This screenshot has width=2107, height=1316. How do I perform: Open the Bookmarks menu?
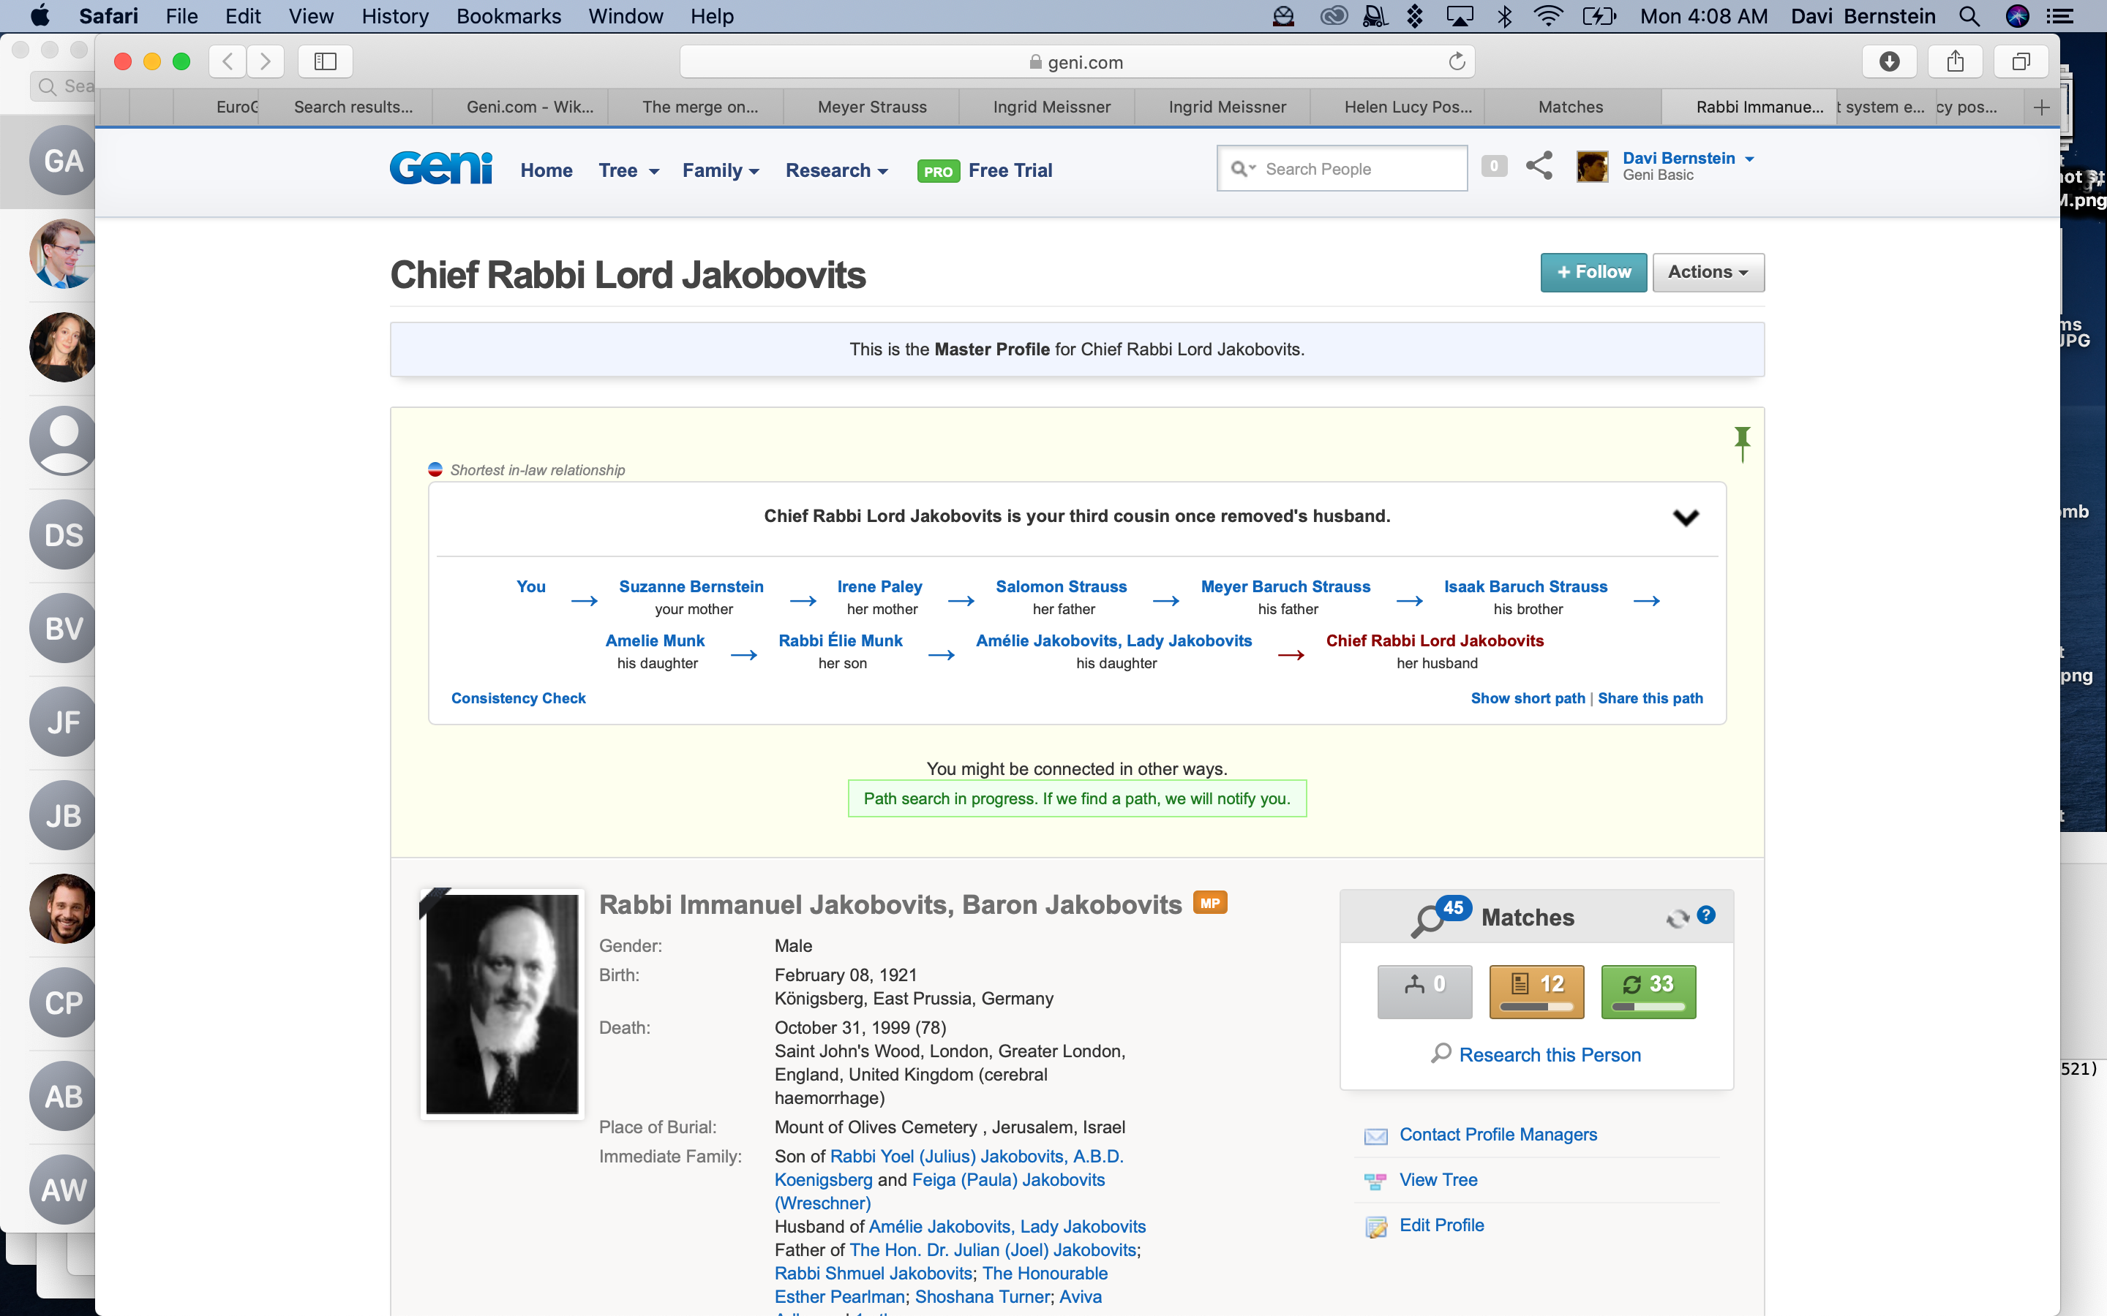pos(508,15)
